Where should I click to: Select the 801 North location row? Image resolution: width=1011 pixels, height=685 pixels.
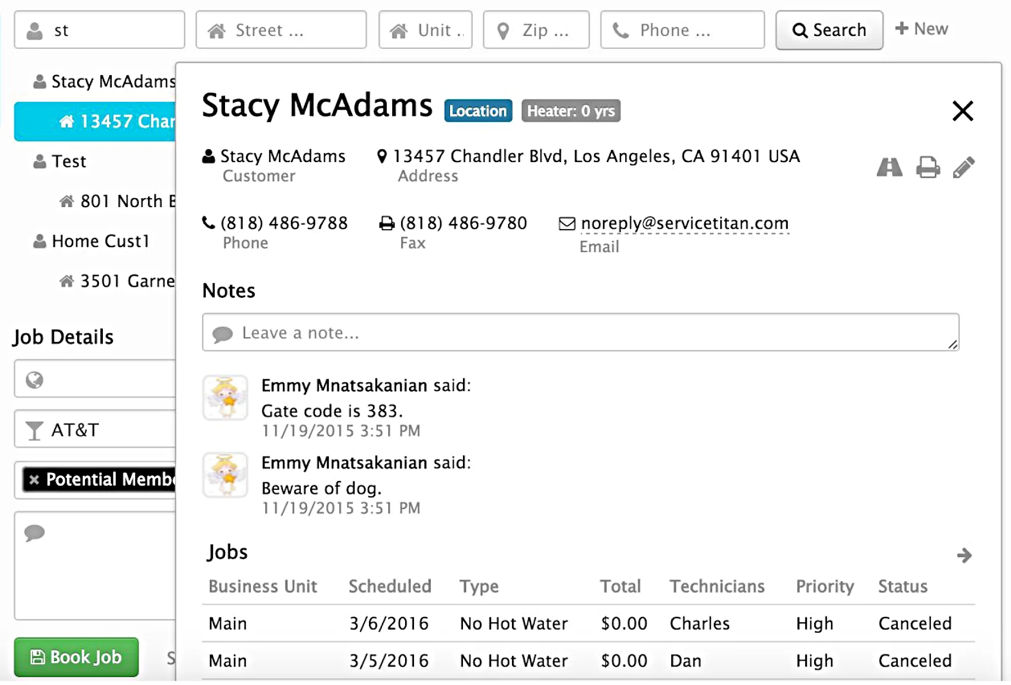(118, 201)
